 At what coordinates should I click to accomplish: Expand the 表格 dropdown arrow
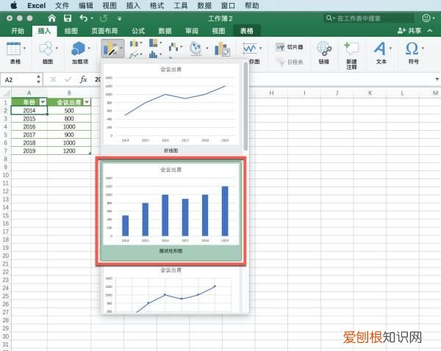(x=24, y=48)
